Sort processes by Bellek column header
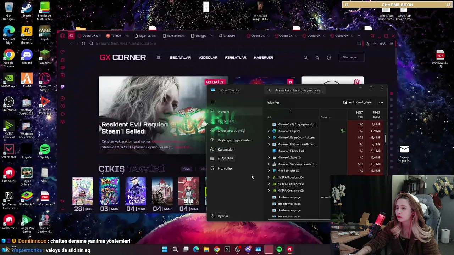This screenshot has height=255, width=454. click(376, 115)
